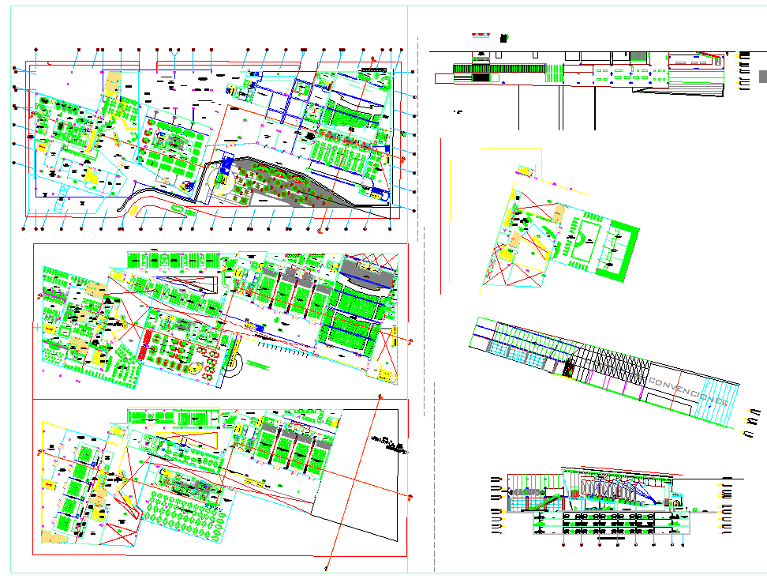The image size is (767, 579).
Task: Click the CONVENCIONES text on the facade elevation
Action: (x=687, y=391)
